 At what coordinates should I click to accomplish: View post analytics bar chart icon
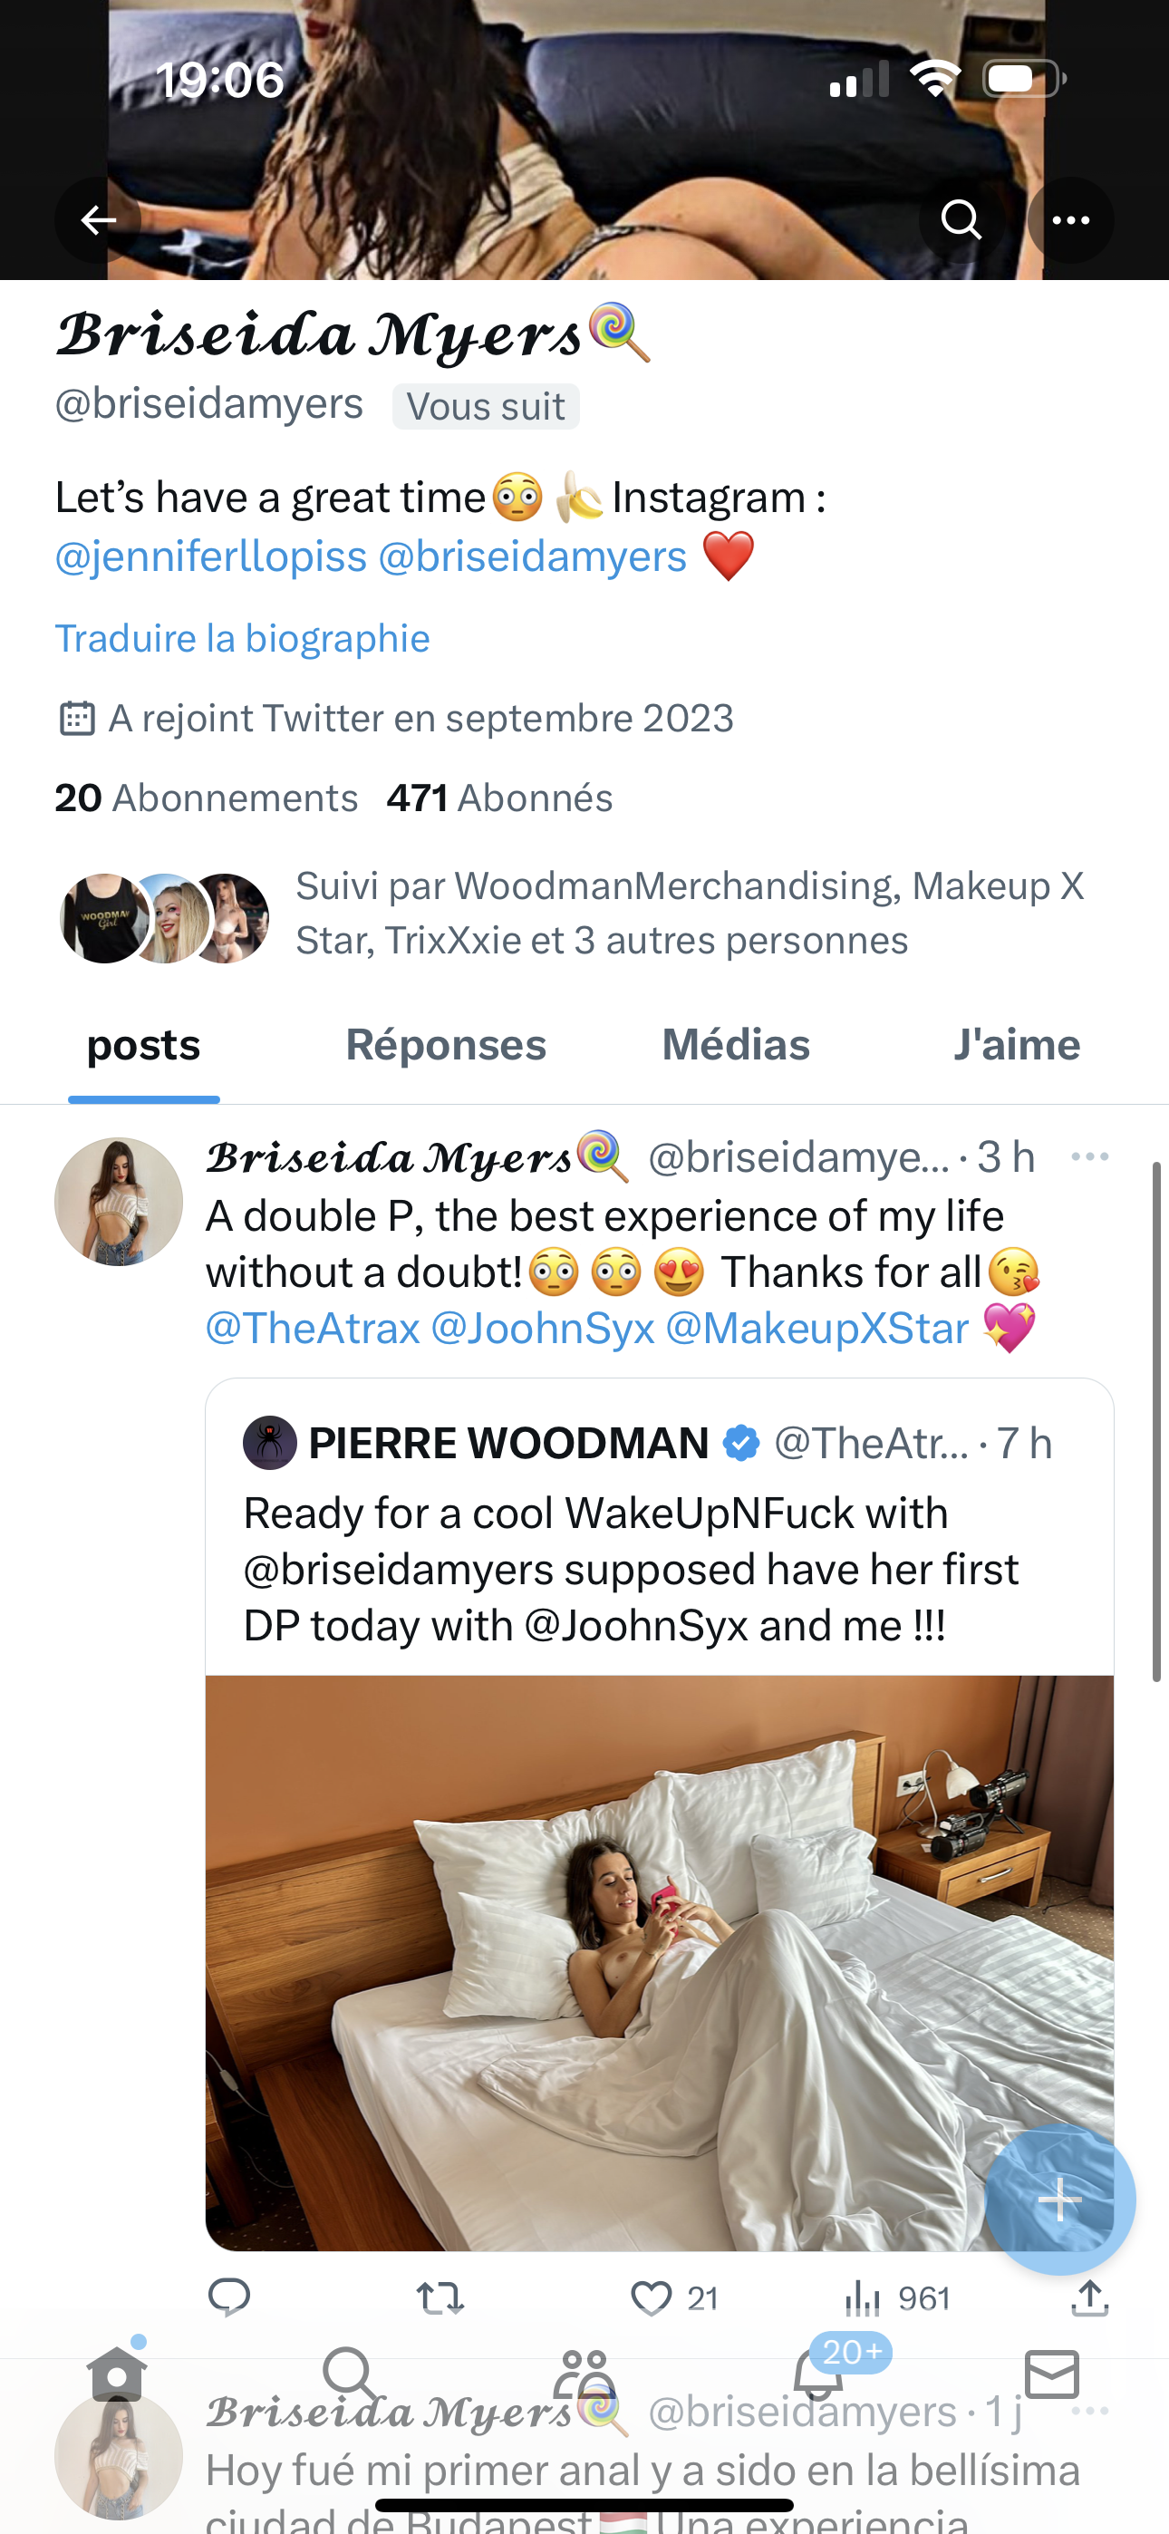863,2298
